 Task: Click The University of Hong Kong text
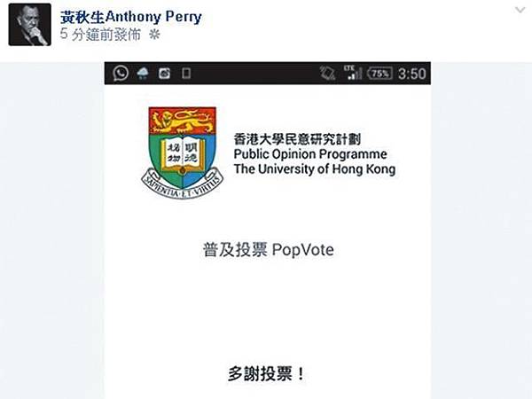(315, 169)
